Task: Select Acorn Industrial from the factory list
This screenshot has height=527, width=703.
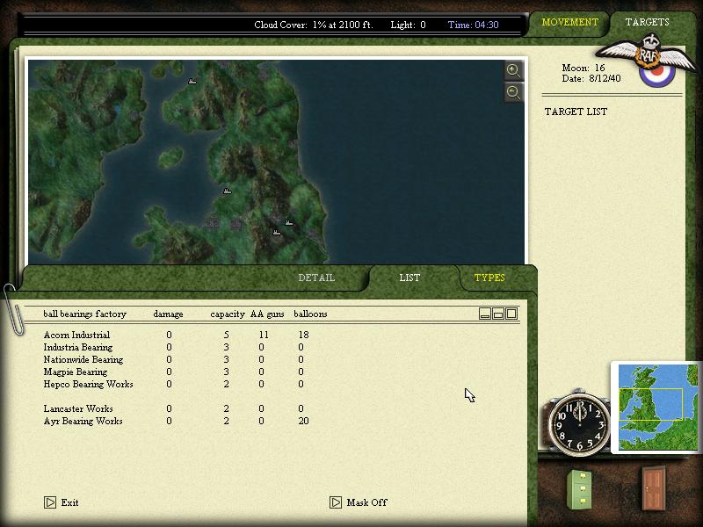Action: coord(76,335)
